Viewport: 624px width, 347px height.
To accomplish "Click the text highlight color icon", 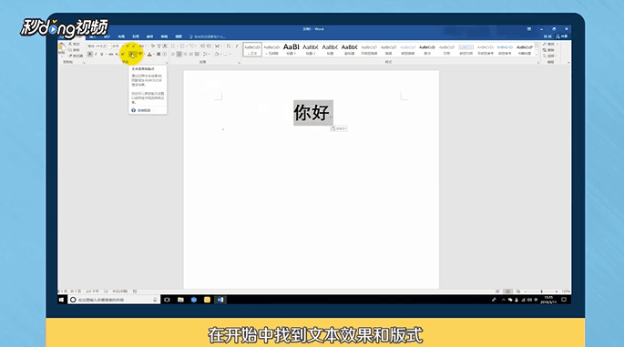I will point(140,54).
